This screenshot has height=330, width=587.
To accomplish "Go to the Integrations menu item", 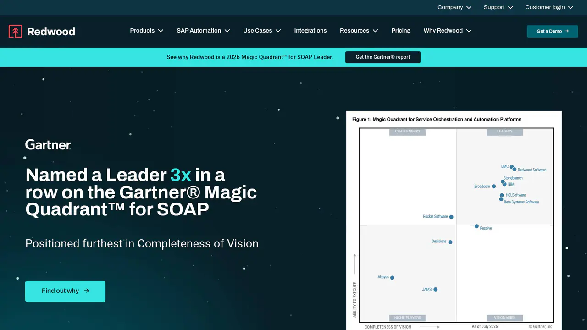I will (x=310, y=31).
